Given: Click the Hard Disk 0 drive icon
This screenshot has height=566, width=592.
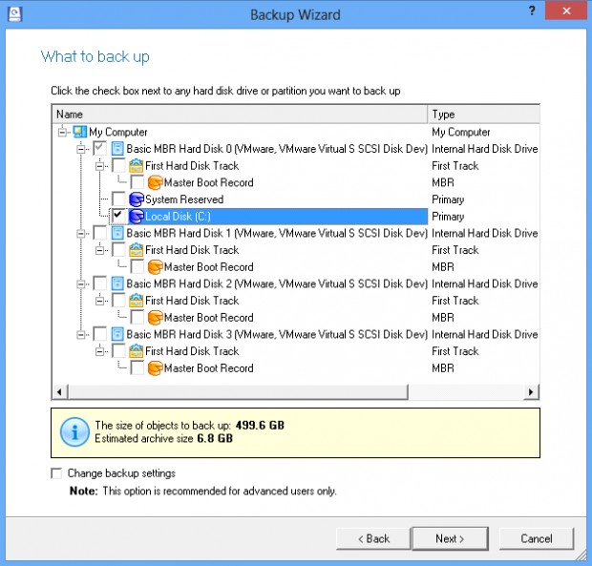Looking at the screenshot, I should pyautogui.click(x=117, y=149).
